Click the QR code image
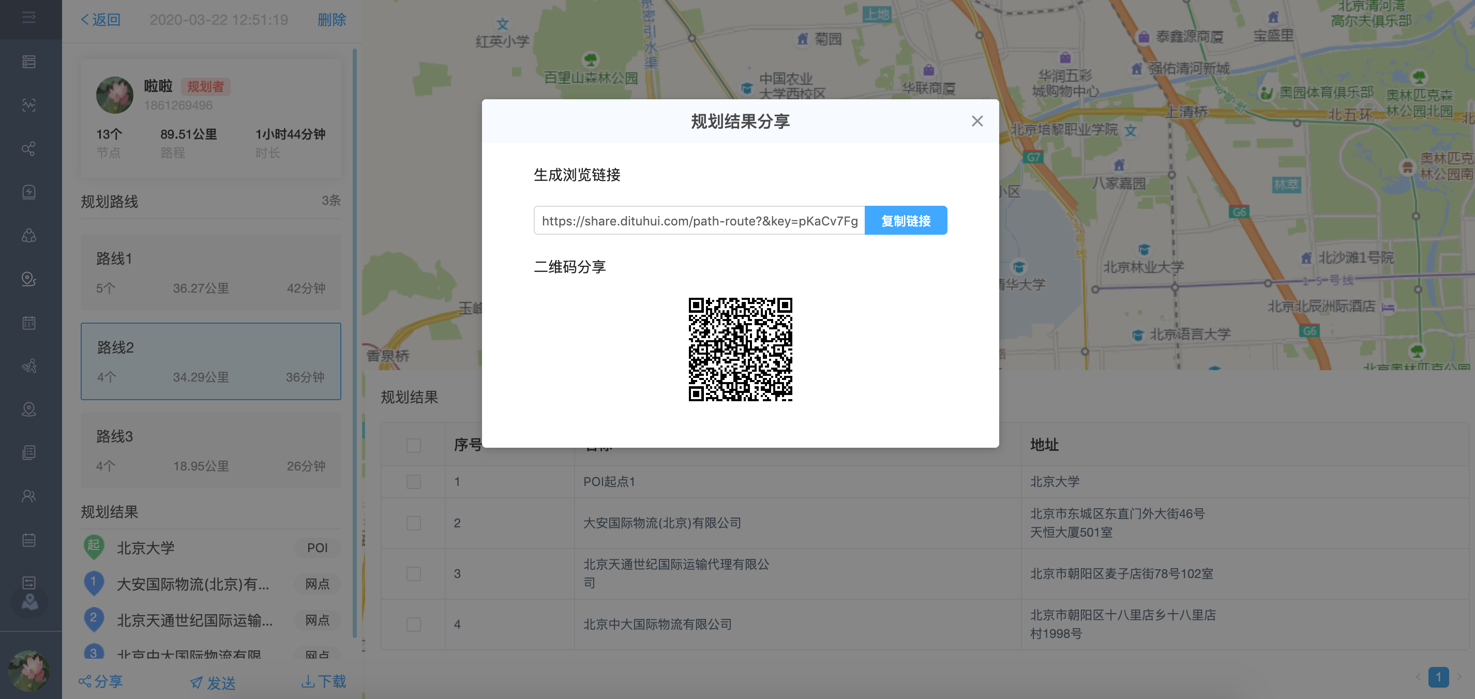The width and height of the screenshot is (1475, 699). click(740, 349)
